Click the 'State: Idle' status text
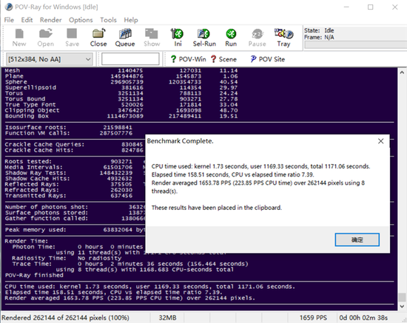This screenshot has width=407, height=323. click(319, 30)
